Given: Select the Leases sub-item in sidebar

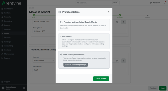Looking at the screenshot, I should pyautogui.click(x=7, y=33).
